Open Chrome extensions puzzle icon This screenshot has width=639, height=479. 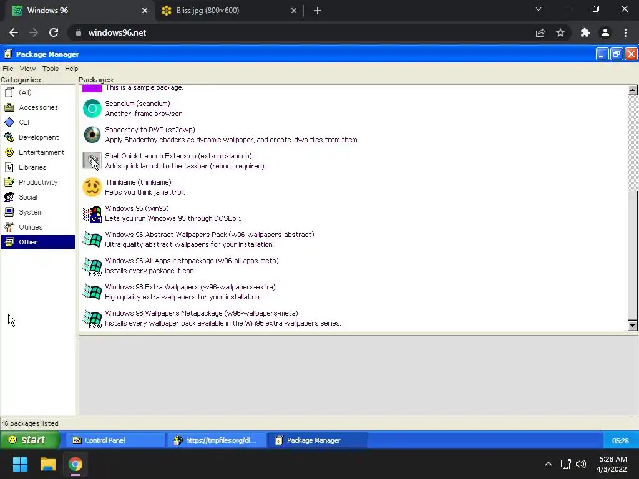pos(585,32)
